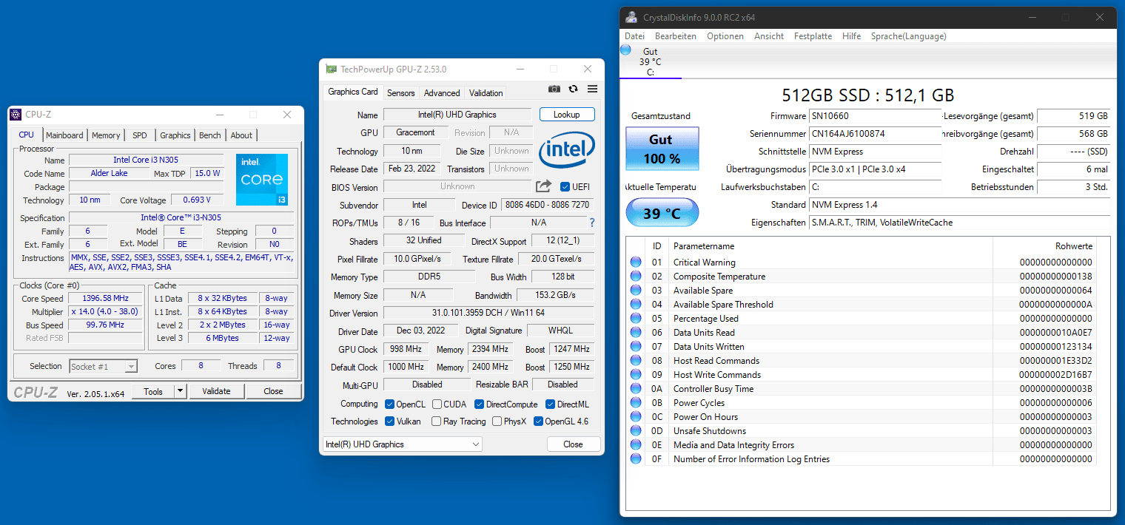Viewport: 1125px width, 525px height.
Task: Open the Validation tab in GPU-Z
Action: [x=486, y=93]
